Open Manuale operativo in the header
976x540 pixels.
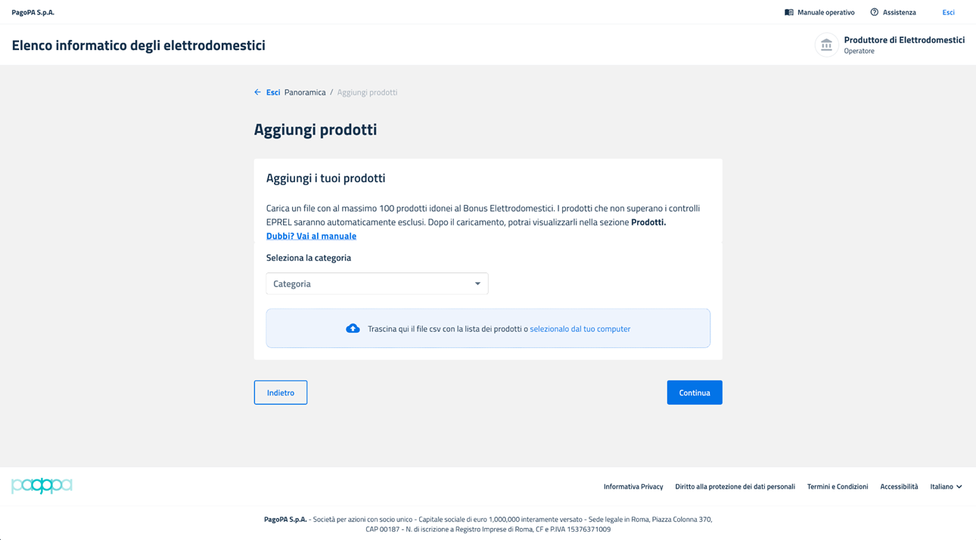[825, 12]
